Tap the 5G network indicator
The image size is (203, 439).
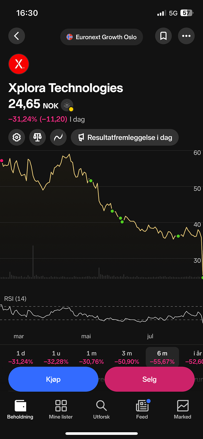coord(173,13)
